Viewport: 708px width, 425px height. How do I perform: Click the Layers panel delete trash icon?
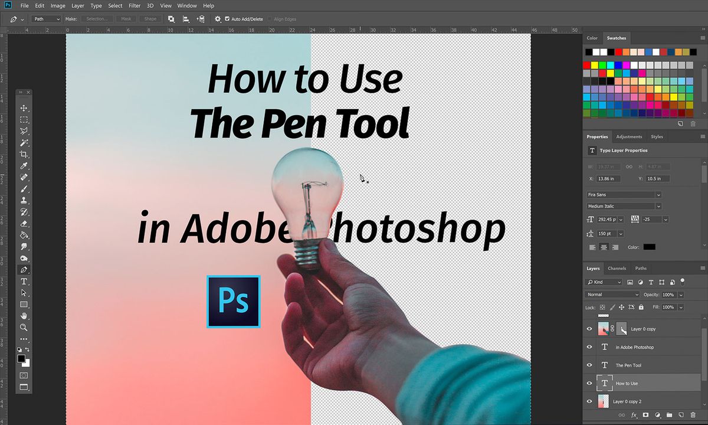click(x=693, y=416)
